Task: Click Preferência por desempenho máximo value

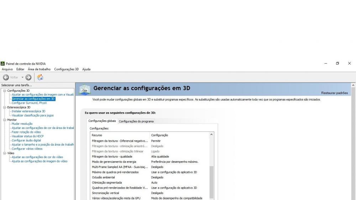Action: (x=174, y=162)
